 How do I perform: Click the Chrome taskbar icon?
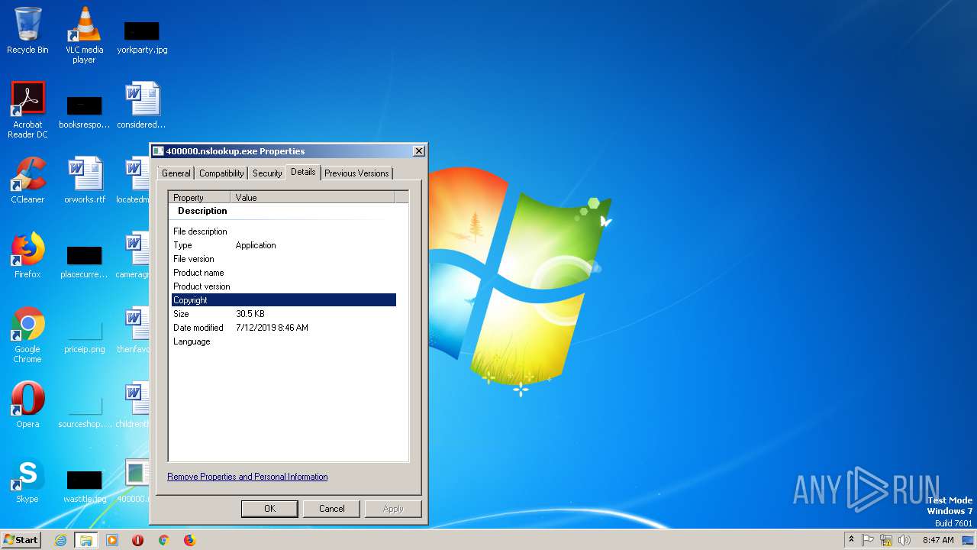163,540
